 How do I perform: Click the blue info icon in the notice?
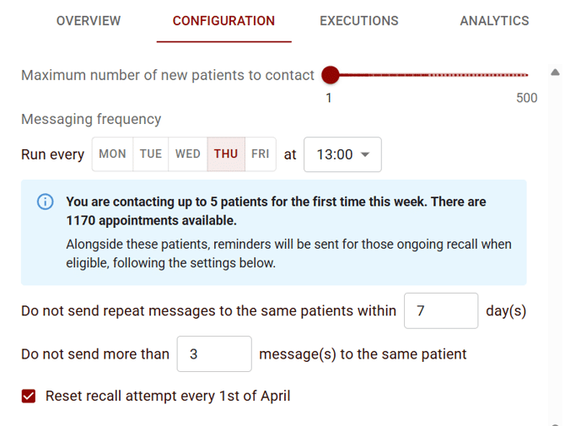click(46, 202)
